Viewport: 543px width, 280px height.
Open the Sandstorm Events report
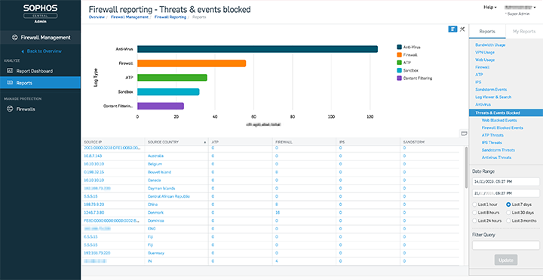pyautogui.click(x=491, y=89)
